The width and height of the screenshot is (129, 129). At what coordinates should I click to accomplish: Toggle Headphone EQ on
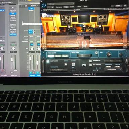click(90, 61)
